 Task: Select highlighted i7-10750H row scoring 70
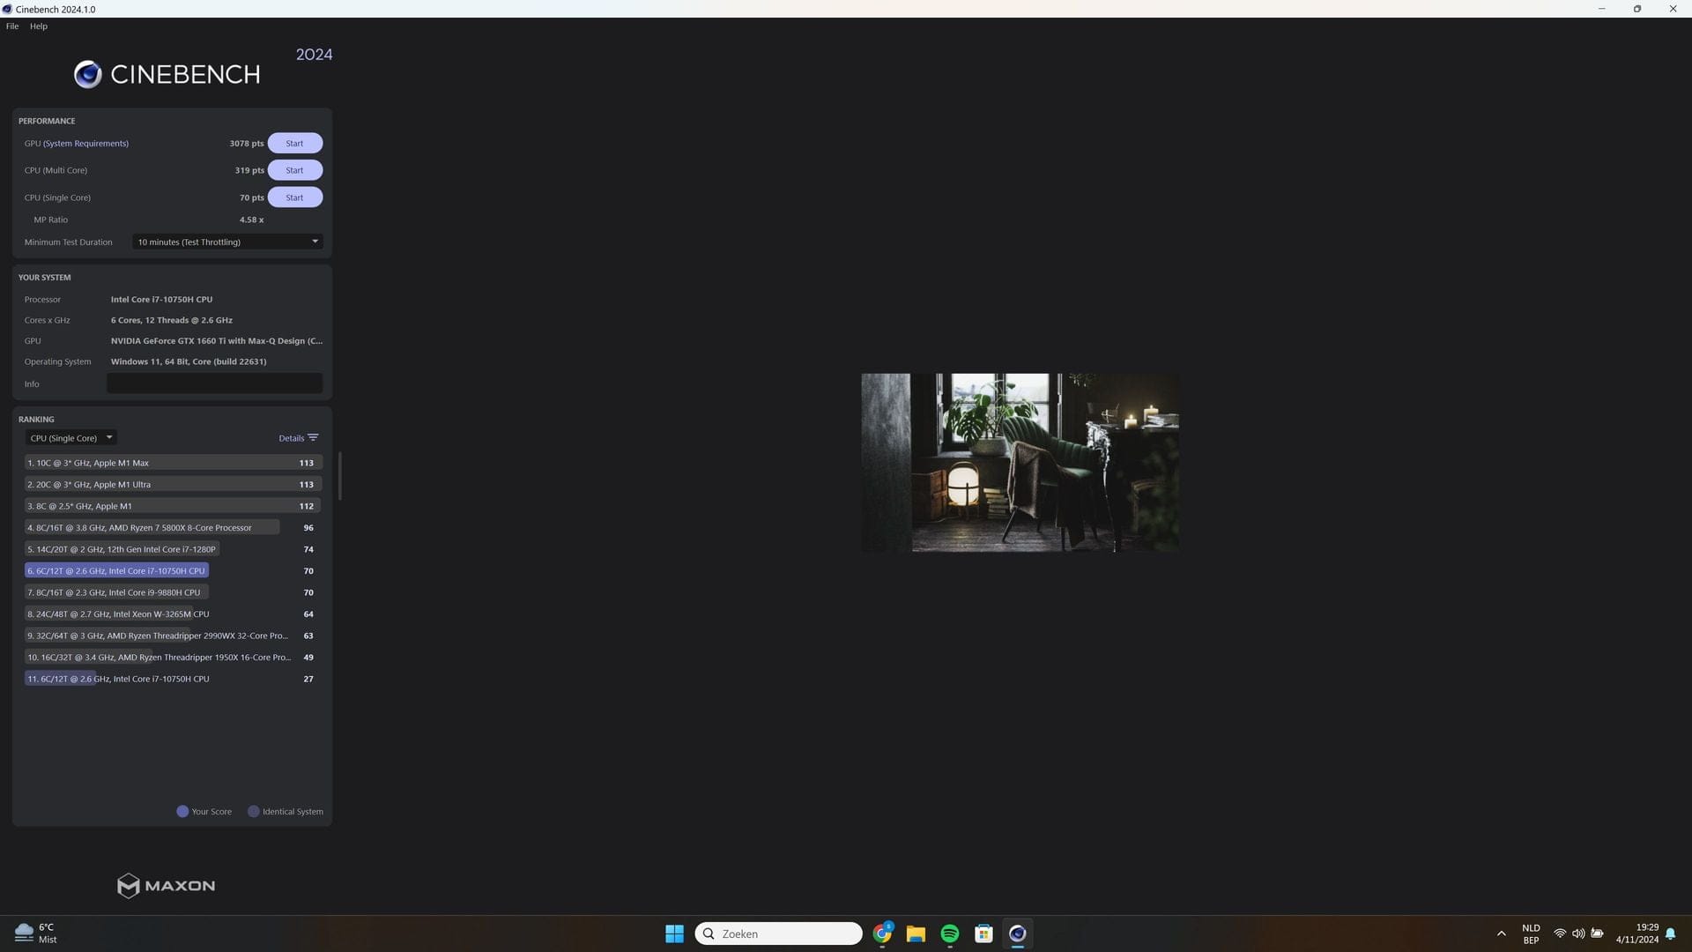point(173,570)
